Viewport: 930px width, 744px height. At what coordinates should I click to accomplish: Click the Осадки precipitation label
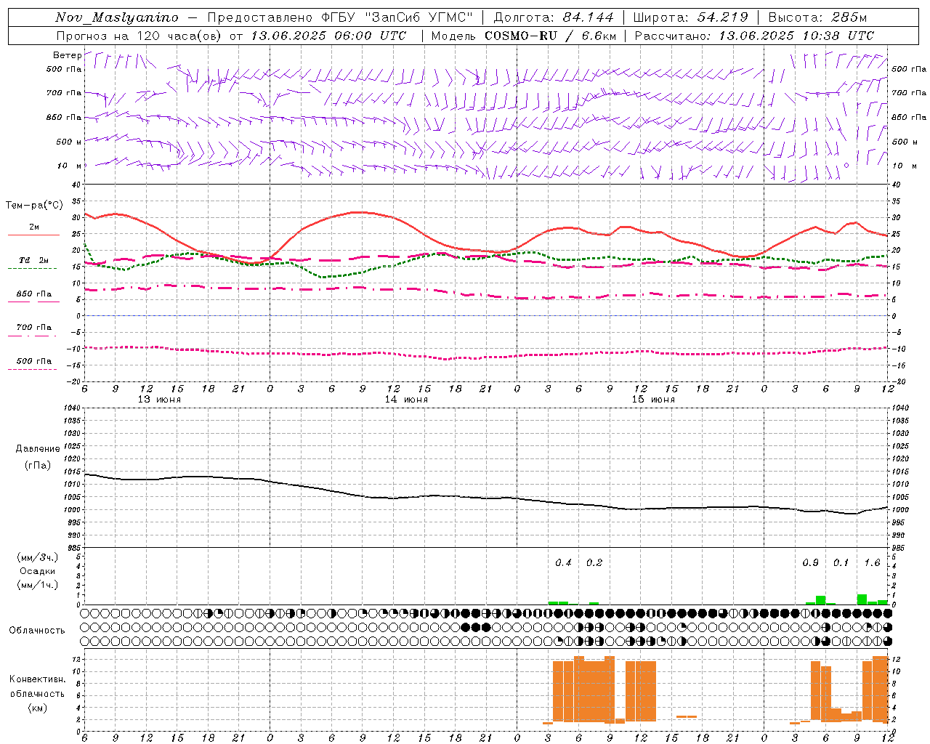coord(37,571)
